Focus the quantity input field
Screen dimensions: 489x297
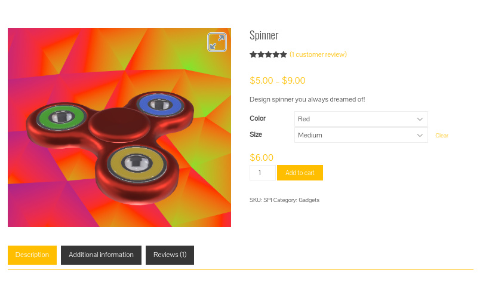[262, 173]
